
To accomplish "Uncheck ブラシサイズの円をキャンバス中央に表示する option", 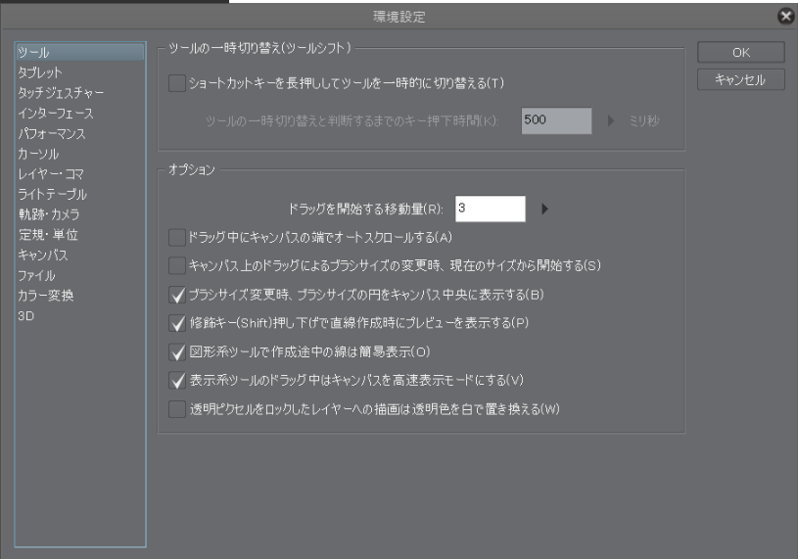I will 177,295.
